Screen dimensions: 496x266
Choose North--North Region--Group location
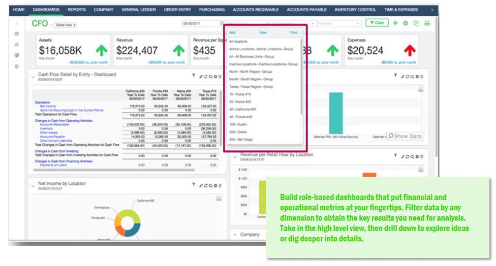250,71
